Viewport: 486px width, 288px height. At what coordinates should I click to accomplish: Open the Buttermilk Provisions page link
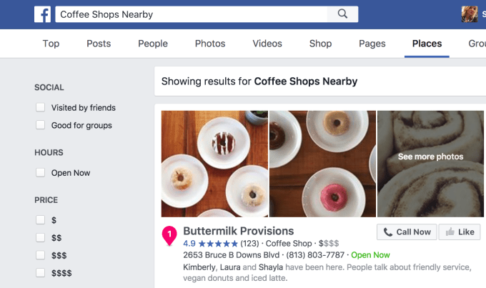tap(238, 231)
